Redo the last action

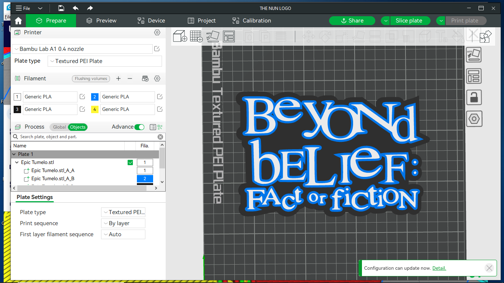[90, 8]
